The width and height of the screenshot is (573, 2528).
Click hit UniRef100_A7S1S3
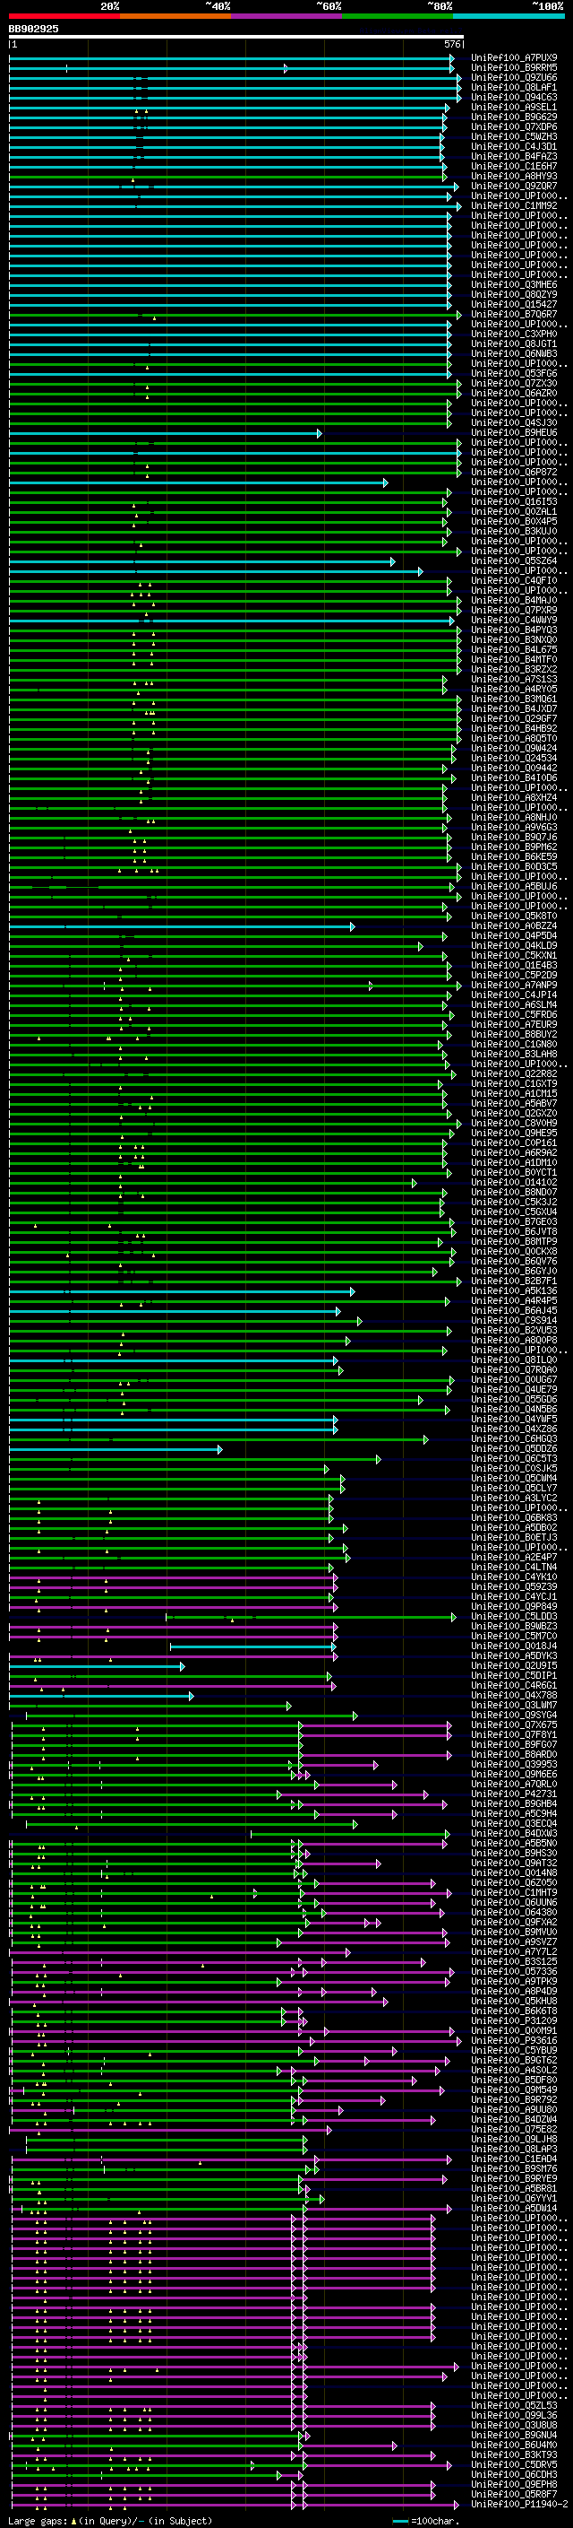point(514,679)
